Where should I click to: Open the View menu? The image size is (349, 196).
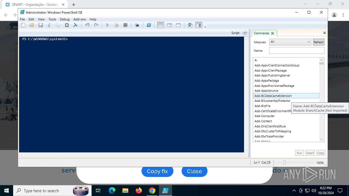click(41, 19)
